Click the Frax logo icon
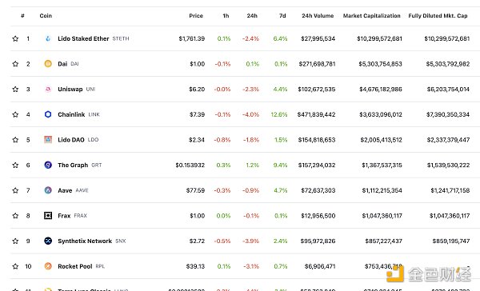This screenshot has width=480, height=291. pos(48,216)
